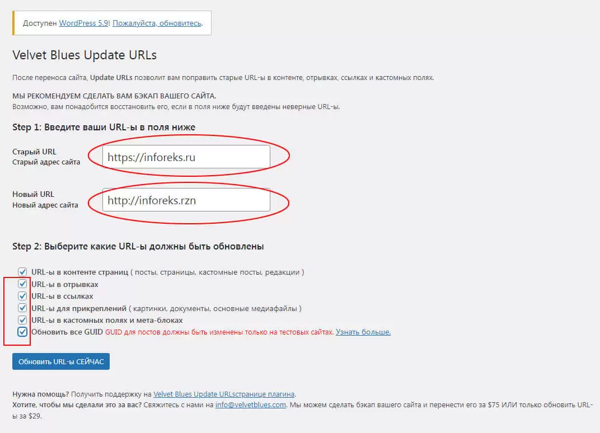Focus the 'Старый URL' input field
Viewport: 600px width, 433px height.
186,157
